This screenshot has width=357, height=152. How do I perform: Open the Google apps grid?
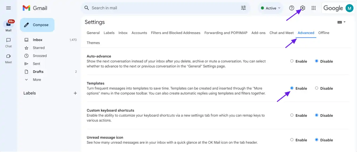pos(314,8)
